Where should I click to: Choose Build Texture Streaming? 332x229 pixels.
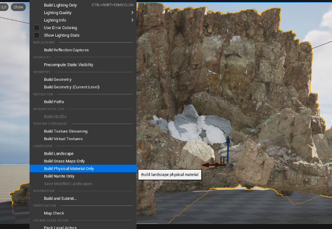pos(65,132)
